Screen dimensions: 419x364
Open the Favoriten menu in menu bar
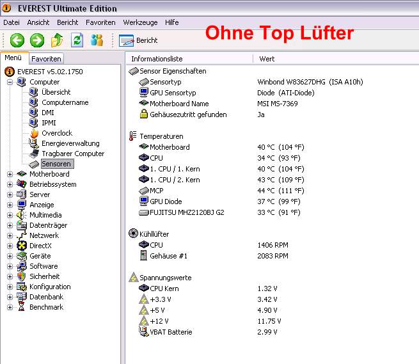[x=100, y=22]
